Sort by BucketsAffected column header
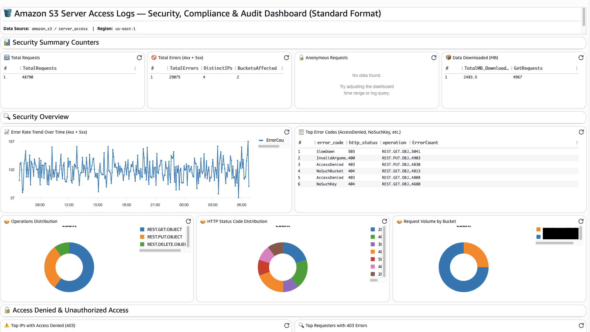This screenshot has width=590, height=332. [x=257, y=68]
